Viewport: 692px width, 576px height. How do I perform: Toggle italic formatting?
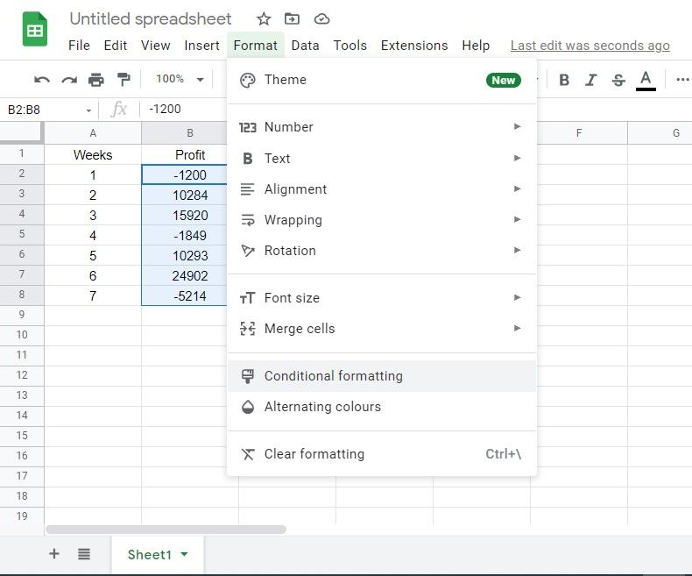pos(591,80)
